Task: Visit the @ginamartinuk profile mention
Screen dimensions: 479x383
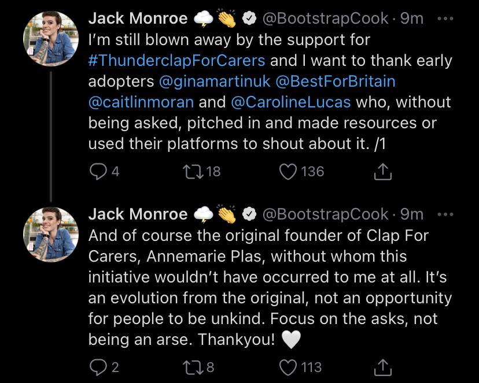Action: (215, 81)
